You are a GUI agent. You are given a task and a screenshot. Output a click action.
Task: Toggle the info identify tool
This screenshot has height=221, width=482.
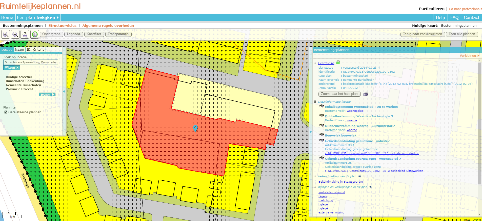point(35,34)
